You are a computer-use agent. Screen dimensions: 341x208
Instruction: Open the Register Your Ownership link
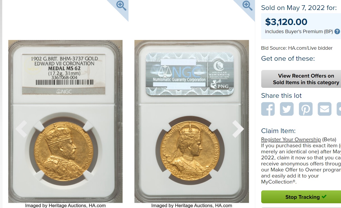pos(291,139)
